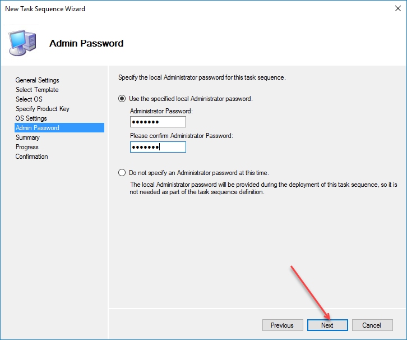Screen dimensions: 407x340
Task: Open OS Settings wizard step
Action: coord(31,118)
